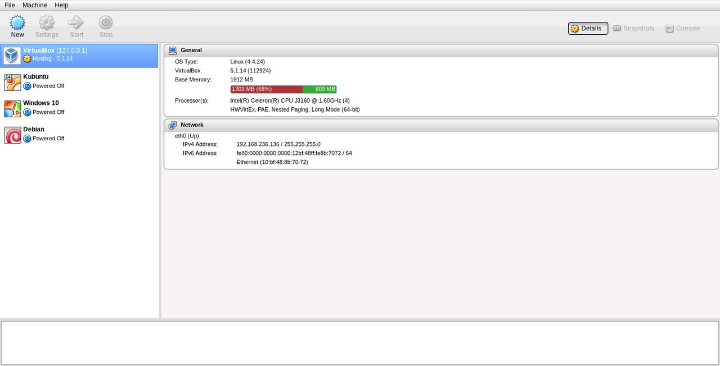Viewport: 720px width, 366px height.
Task: Open the File menu
Action: [x=10, y=5]
